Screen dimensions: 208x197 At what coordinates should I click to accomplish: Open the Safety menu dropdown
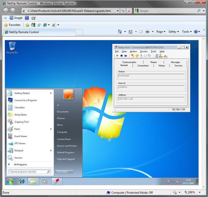click(x=174, y=32)
